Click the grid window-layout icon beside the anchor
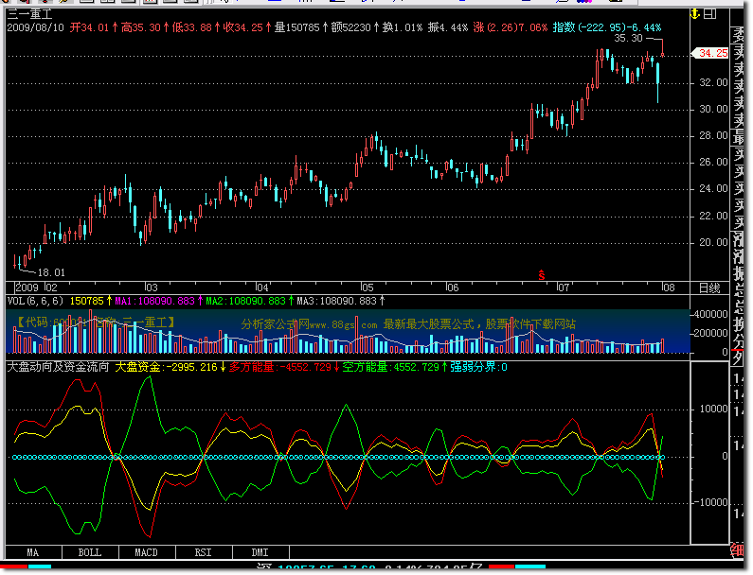This screenshot has height=575, width=753. click(x=709, y=14)
